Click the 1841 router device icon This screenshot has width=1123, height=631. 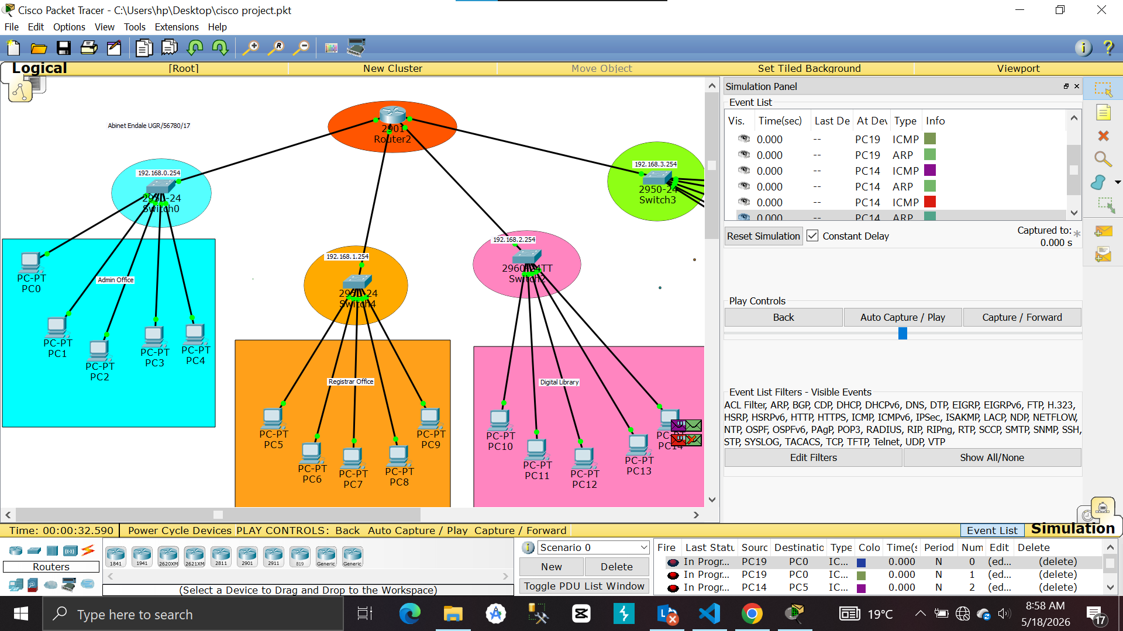[x=116, y=556]
